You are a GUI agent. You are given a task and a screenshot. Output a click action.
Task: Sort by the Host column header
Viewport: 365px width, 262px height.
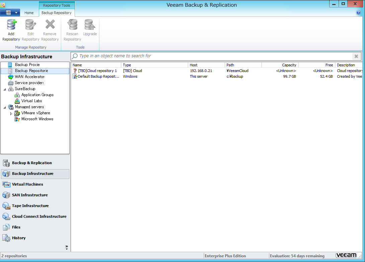coord(206,65)
